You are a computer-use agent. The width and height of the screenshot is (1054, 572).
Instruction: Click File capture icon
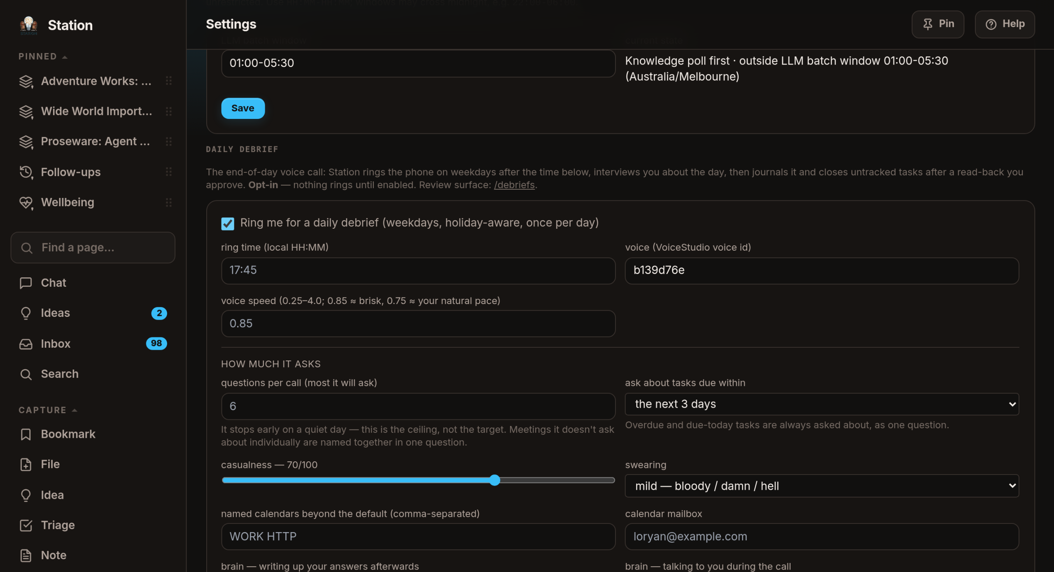[26, 465]
